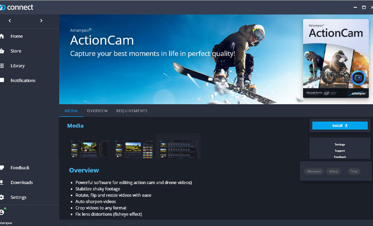
Task: Open the Downloads page
Action: (21, 183)
